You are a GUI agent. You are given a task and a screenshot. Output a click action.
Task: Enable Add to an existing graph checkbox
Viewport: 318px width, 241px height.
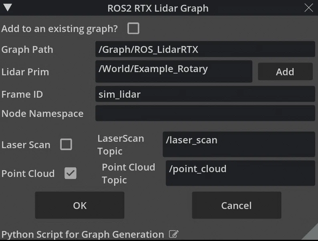(x=133, y=28)
